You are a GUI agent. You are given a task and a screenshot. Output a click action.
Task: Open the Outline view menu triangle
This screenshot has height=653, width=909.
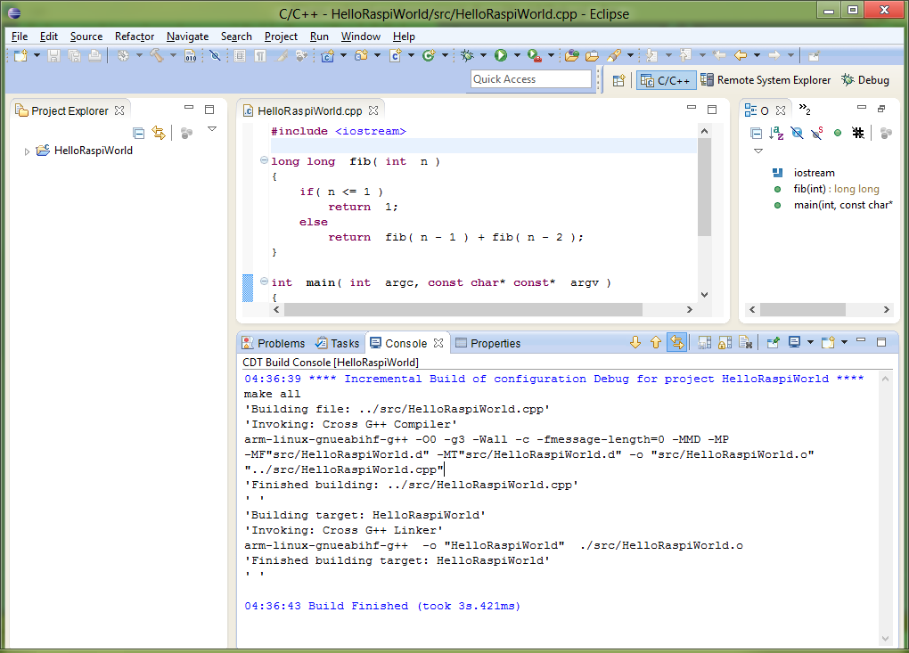click(x=758, y=151)
